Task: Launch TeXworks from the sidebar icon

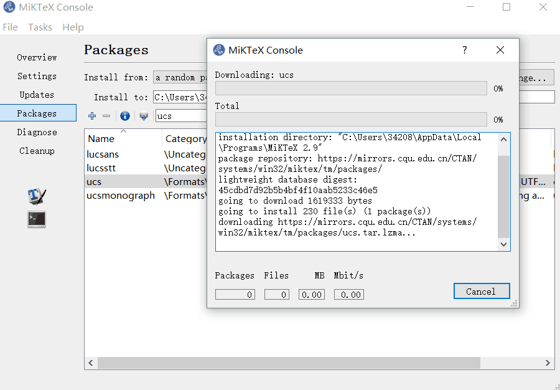Action: (36, 196)
